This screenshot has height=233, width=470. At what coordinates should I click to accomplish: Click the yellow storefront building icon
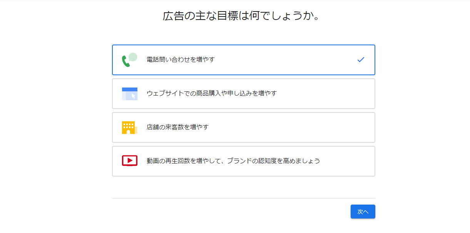[129, 127]
